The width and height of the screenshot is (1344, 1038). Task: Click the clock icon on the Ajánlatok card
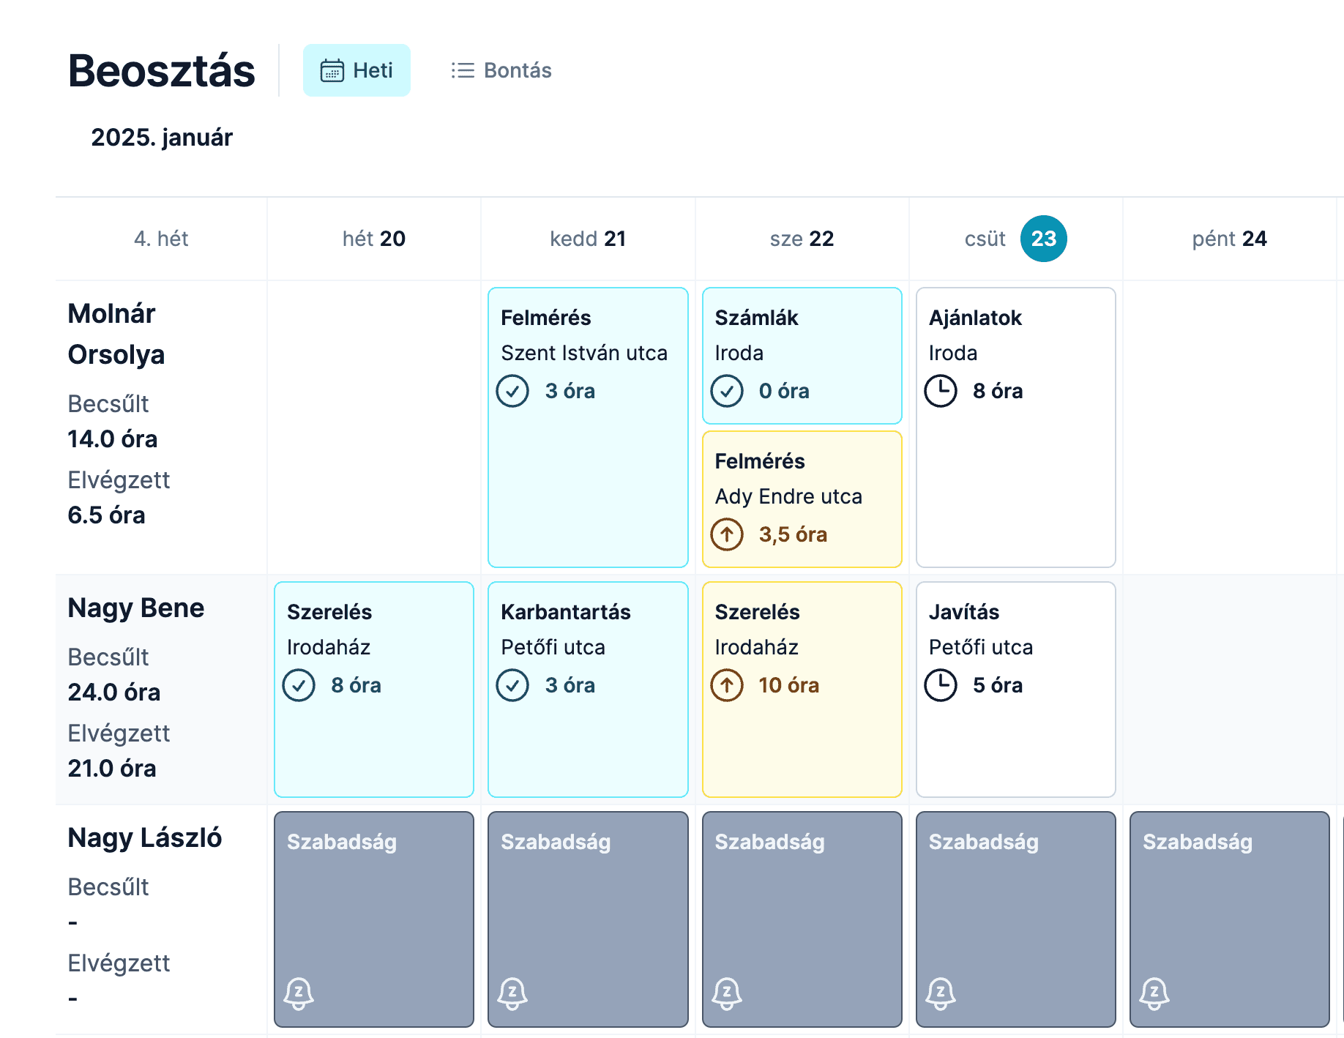point(941,391)
